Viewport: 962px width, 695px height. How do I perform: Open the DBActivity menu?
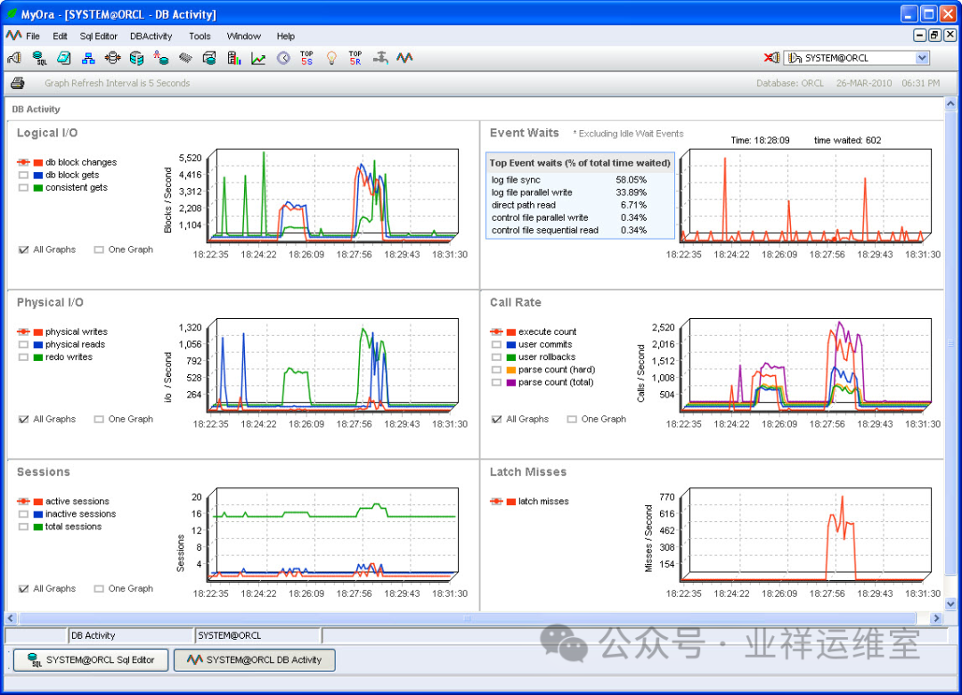151,37
